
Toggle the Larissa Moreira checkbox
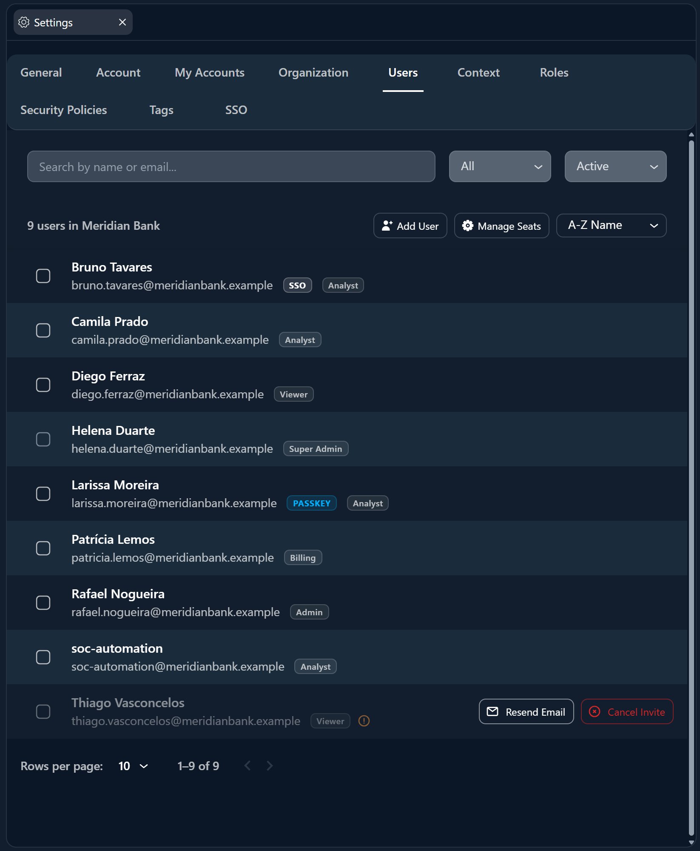pos(43,494)
